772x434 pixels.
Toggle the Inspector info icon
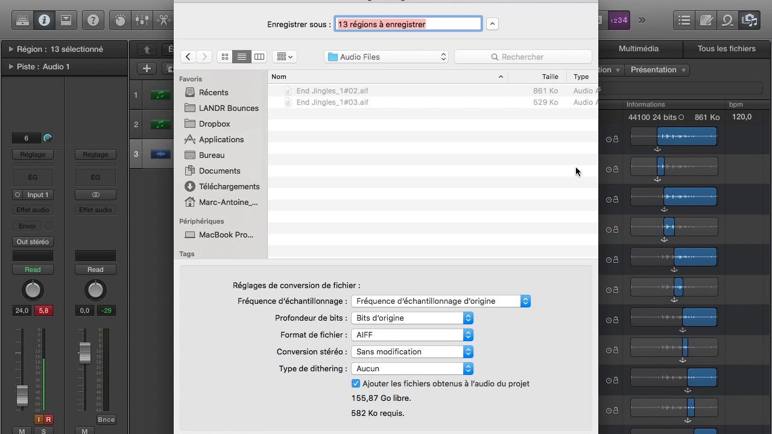click(44, 20)
